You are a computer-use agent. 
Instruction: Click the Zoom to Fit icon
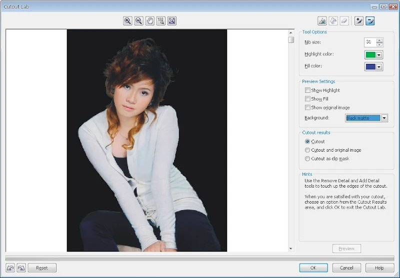(172, 21)
